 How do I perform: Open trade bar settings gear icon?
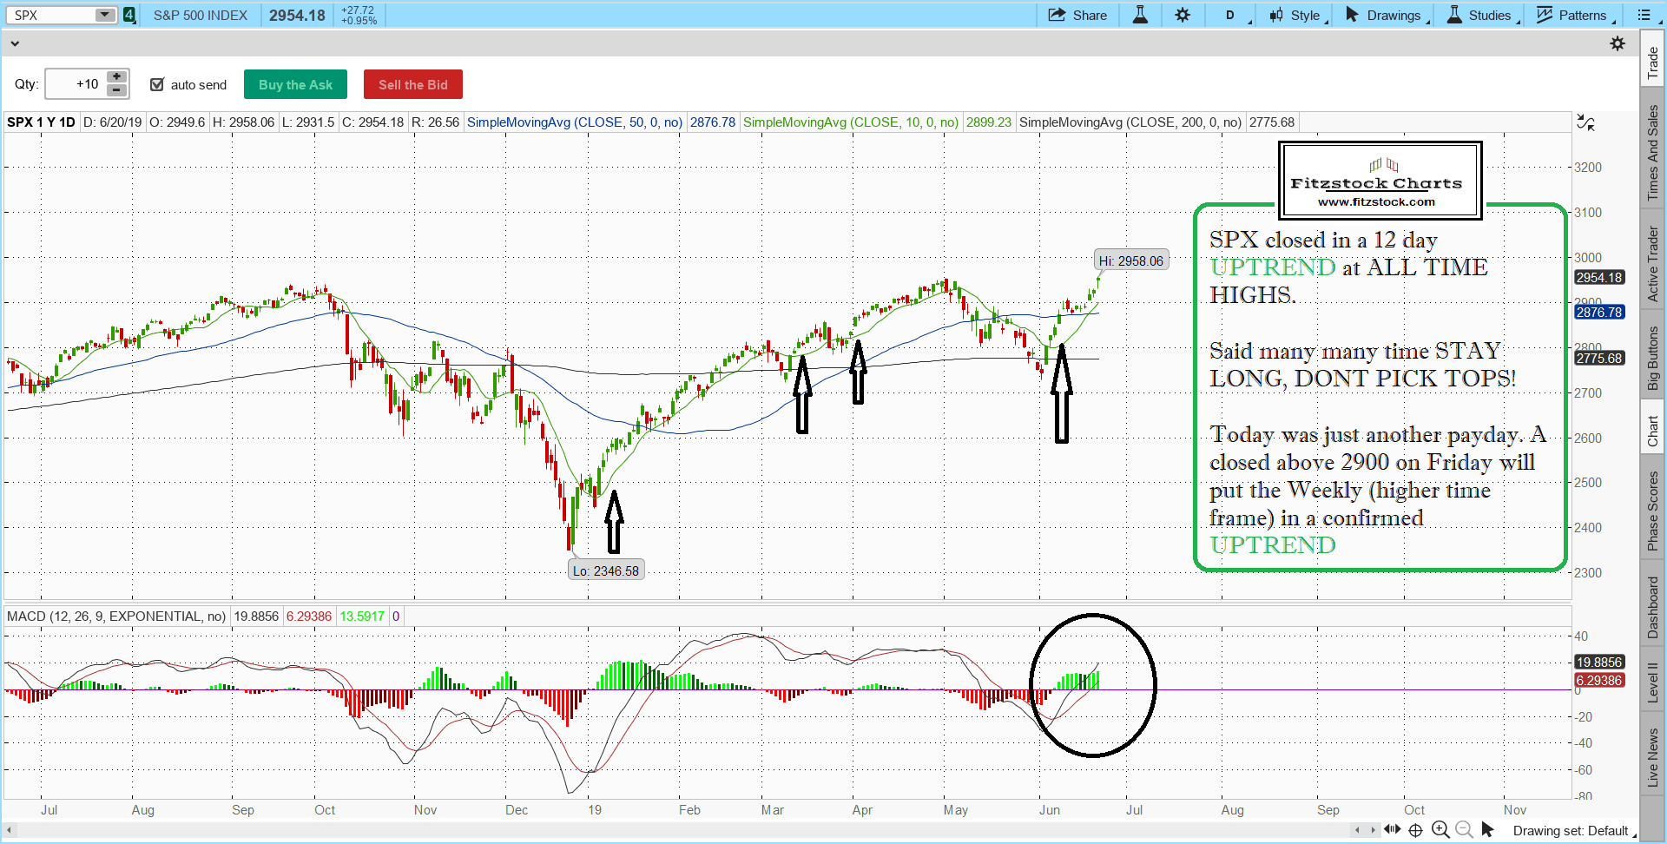click(x=1617, y=43)
